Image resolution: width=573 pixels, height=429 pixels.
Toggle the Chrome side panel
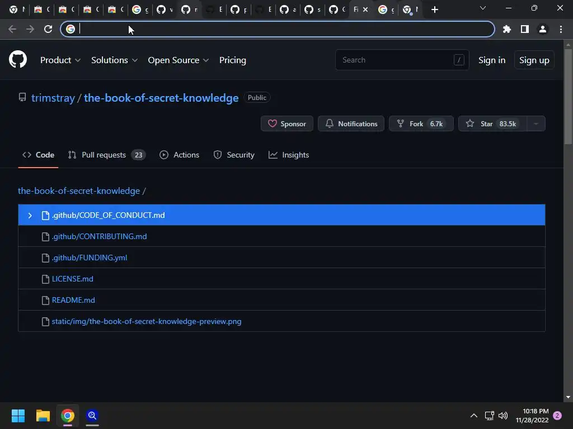525,29
